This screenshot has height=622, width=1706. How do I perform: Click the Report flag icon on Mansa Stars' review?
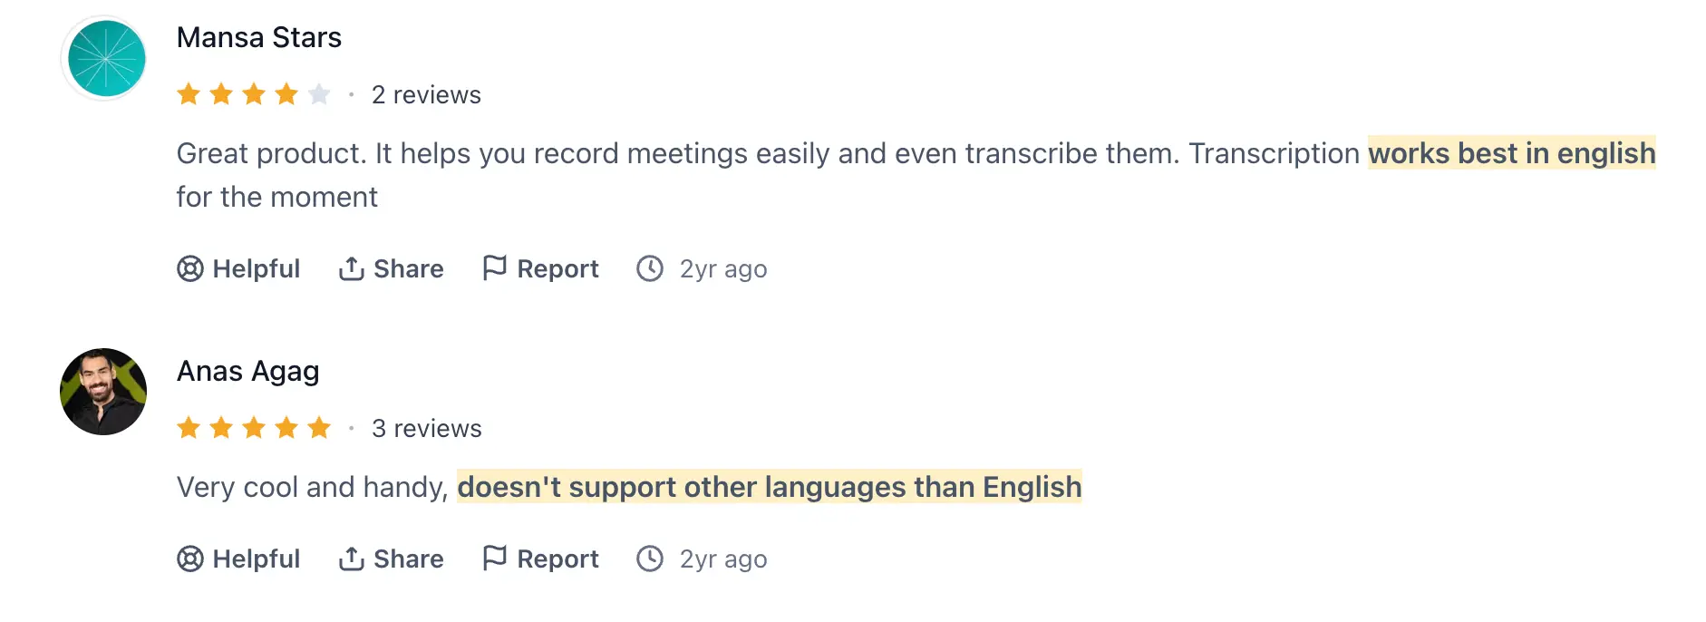pyautogui.click(x=494, y=268)
